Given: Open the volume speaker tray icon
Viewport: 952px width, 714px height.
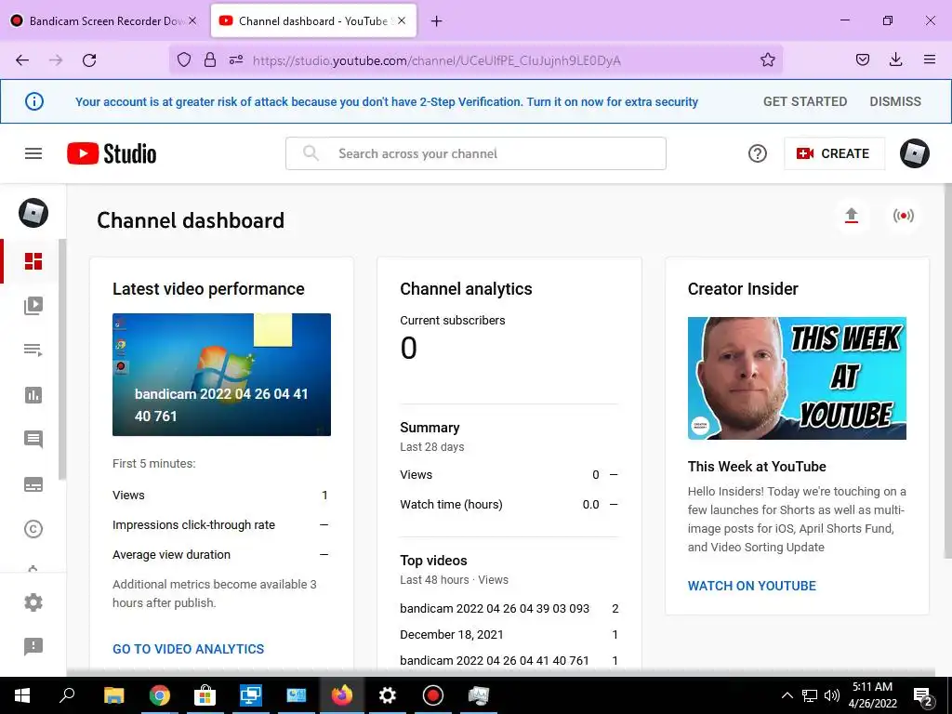Looking at the screenshot, I should [x=832, y=695].
